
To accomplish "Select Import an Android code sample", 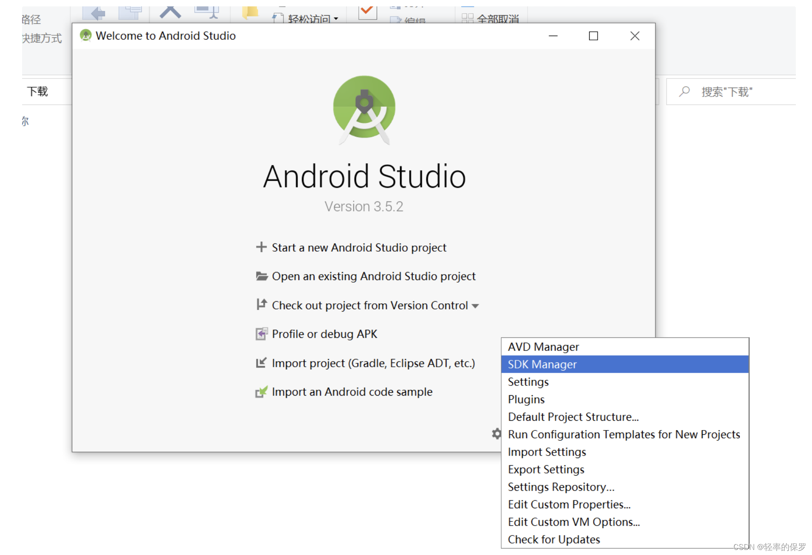I will coord(352,392).
